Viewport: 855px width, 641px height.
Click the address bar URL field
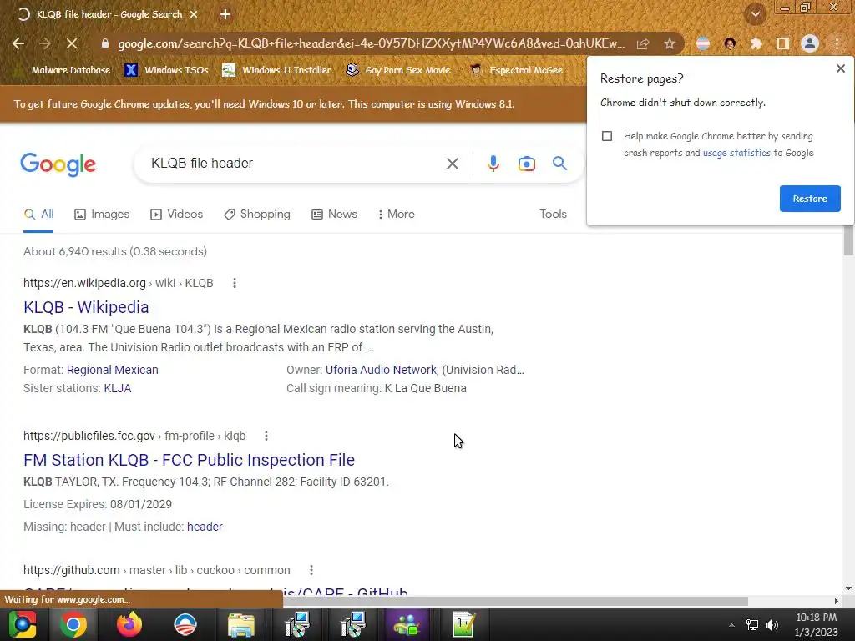tap(371, 43)
